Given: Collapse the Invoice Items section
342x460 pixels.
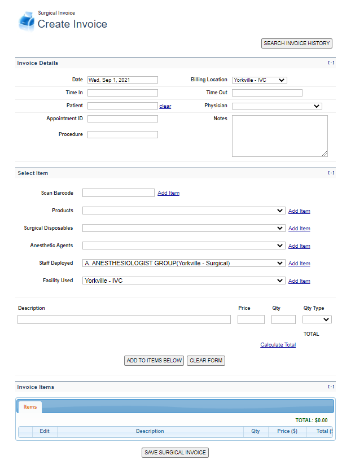Looking at the screenshot, I should (331, 387).
